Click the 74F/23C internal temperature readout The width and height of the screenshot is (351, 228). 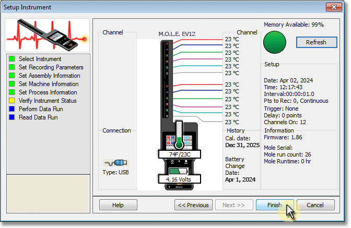coord(180,154)
